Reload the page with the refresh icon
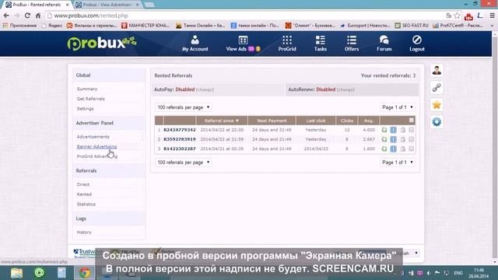The width and height of the screenshot is (498, 280). [x=27, y=16]
